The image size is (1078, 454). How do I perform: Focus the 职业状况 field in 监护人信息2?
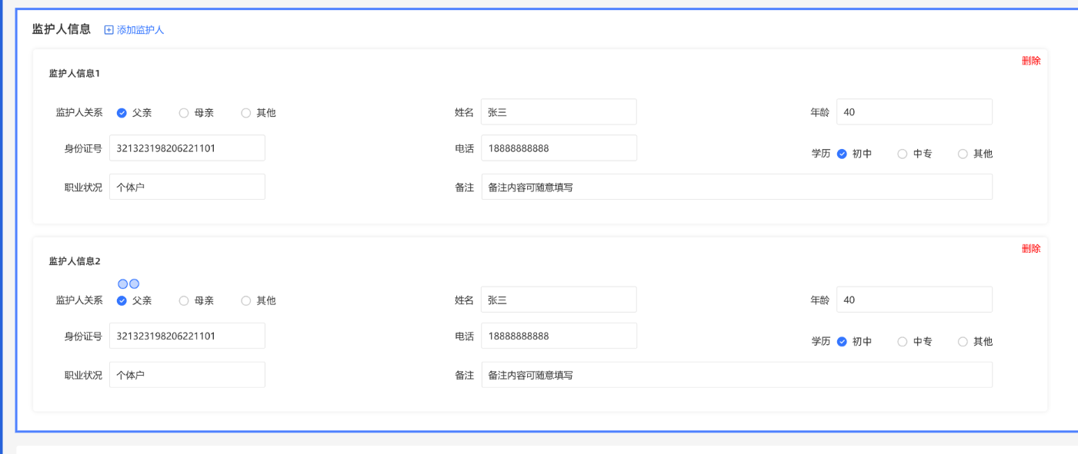[x=187, y=375]
